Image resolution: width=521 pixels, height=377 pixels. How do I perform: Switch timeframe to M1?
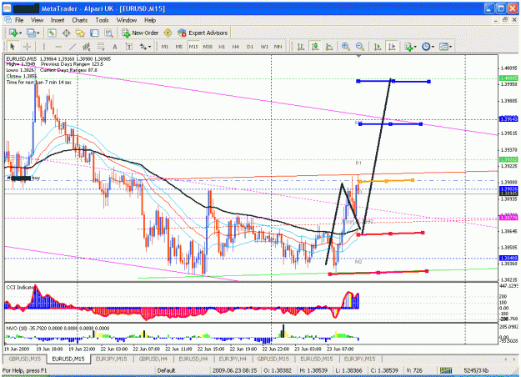(165, 47)
